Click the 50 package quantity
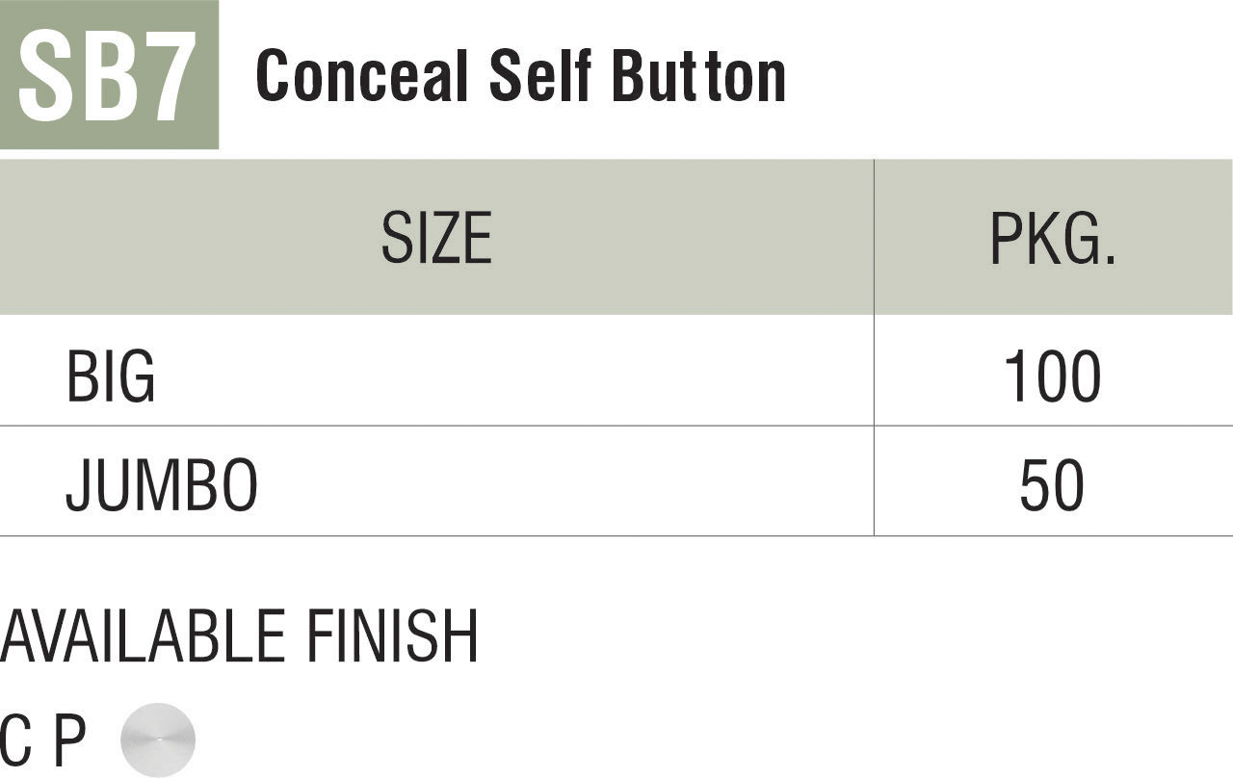 pos(1052,484)
